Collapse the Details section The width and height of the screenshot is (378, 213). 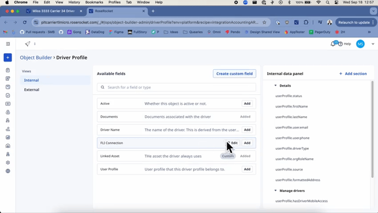coord(276,86)
